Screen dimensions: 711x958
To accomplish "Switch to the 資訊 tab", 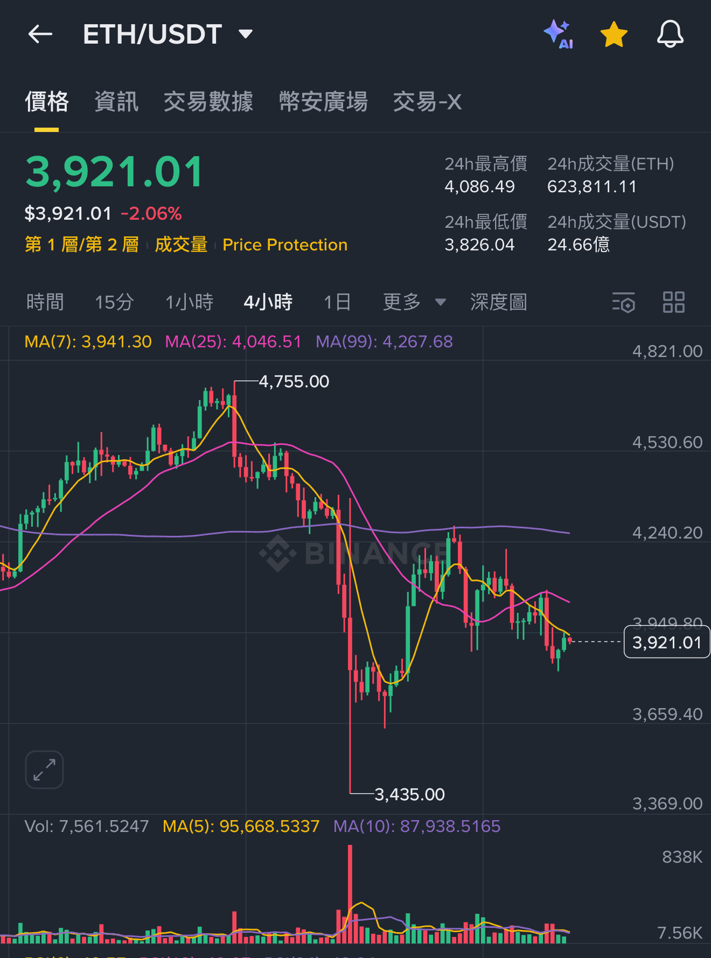I will coord(116,102).
